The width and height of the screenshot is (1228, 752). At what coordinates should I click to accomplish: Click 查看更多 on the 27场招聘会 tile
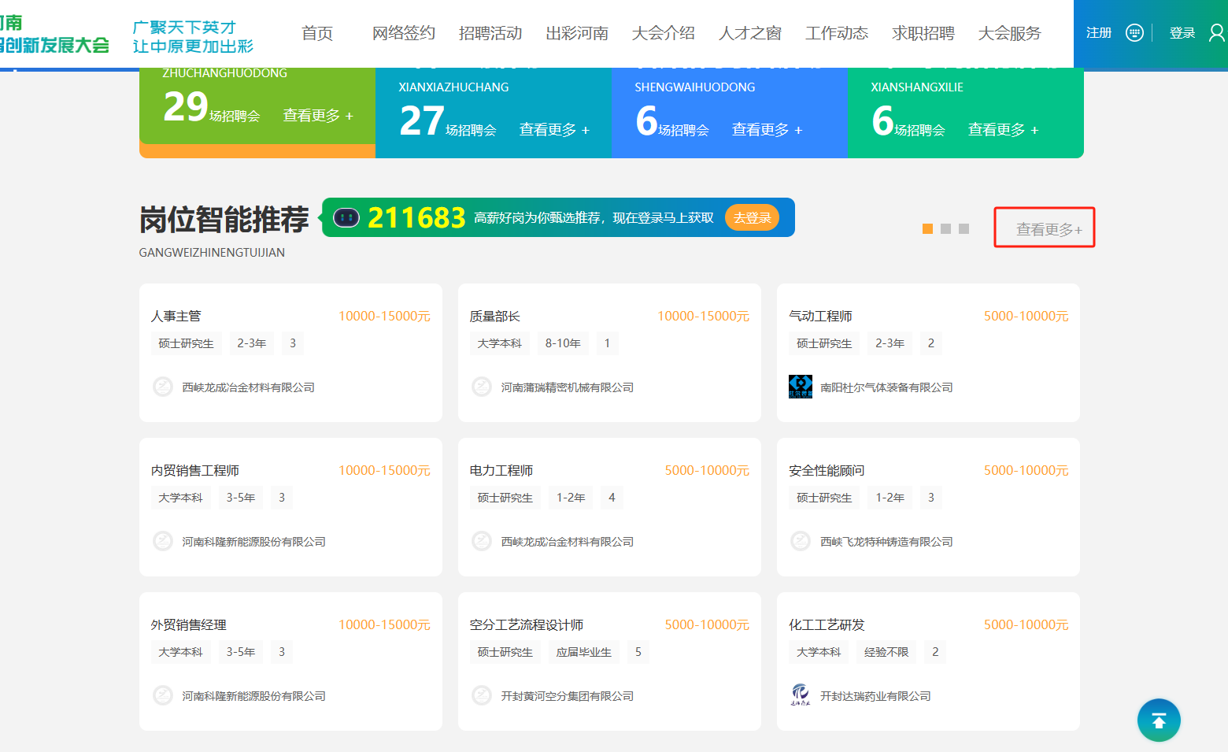pos(554,130)
